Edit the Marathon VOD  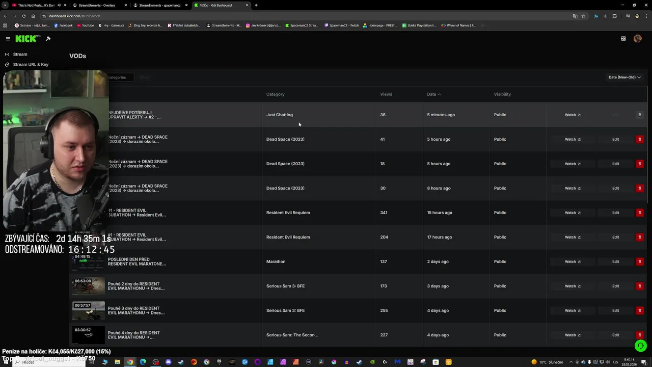pos(615,261)
